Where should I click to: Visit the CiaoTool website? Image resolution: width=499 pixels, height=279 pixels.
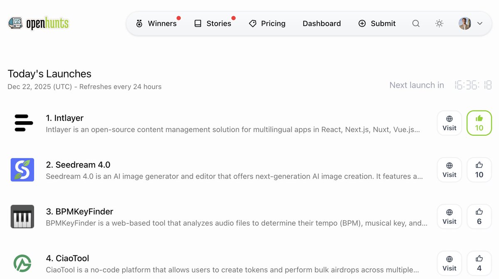point(450,263)
